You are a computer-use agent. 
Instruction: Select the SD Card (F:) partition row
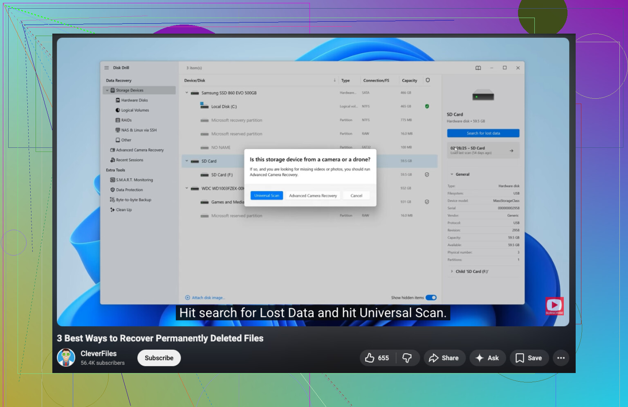(310, 174)
